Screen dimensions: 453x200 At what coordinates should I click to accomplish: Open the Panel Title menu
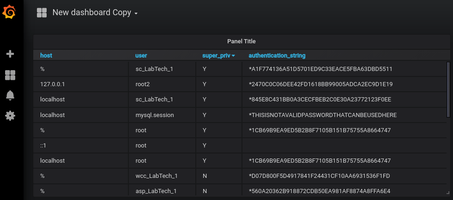[241, 41]
